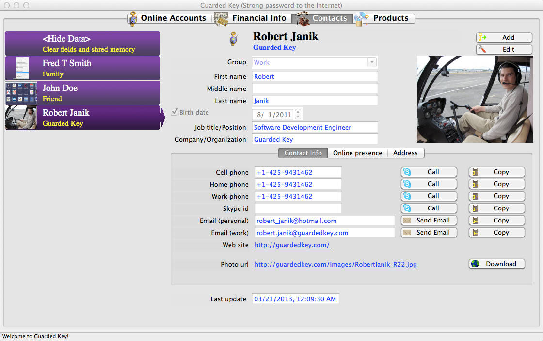Select Robert Janik contact in list
Image resolution: width=543 pixels, height=341 pixels.
[82, 118]
